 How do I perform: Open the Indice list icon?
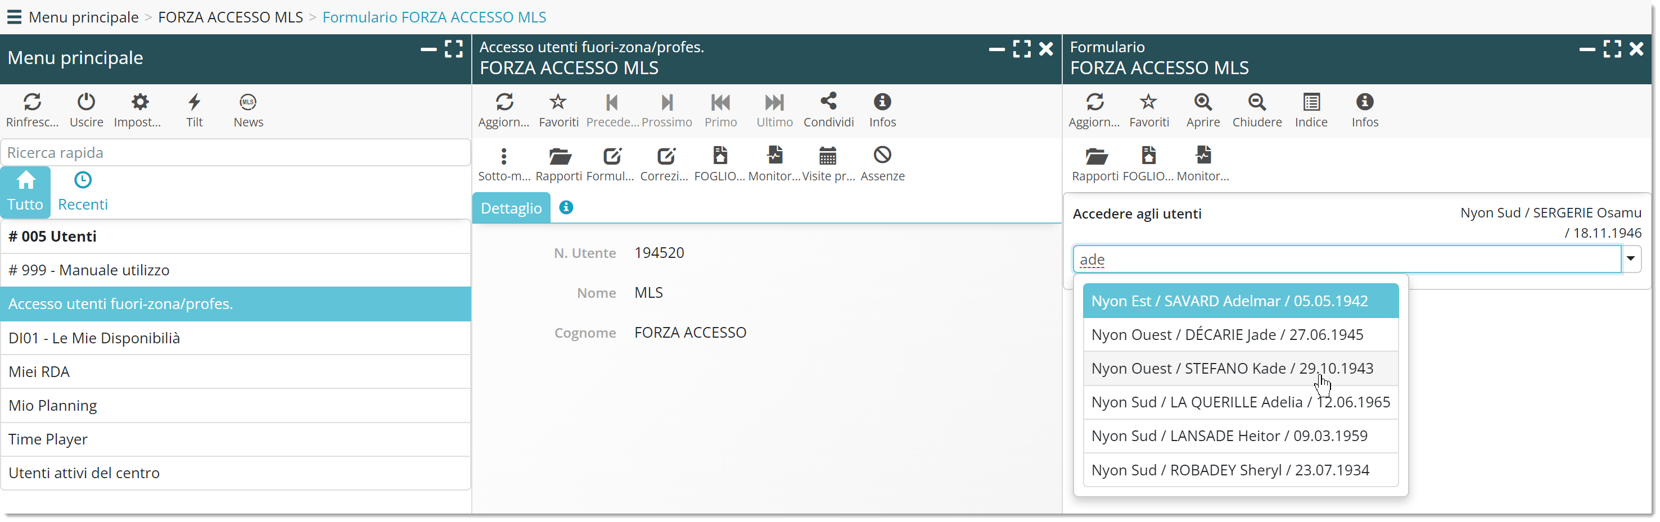click(1311, 102)
